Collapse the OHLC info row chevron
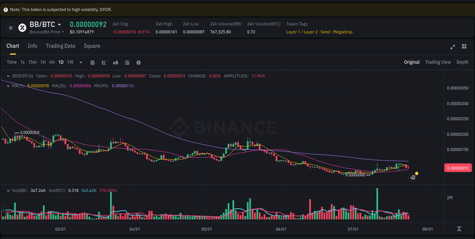 pyautogui.click(x=8, y=76)
